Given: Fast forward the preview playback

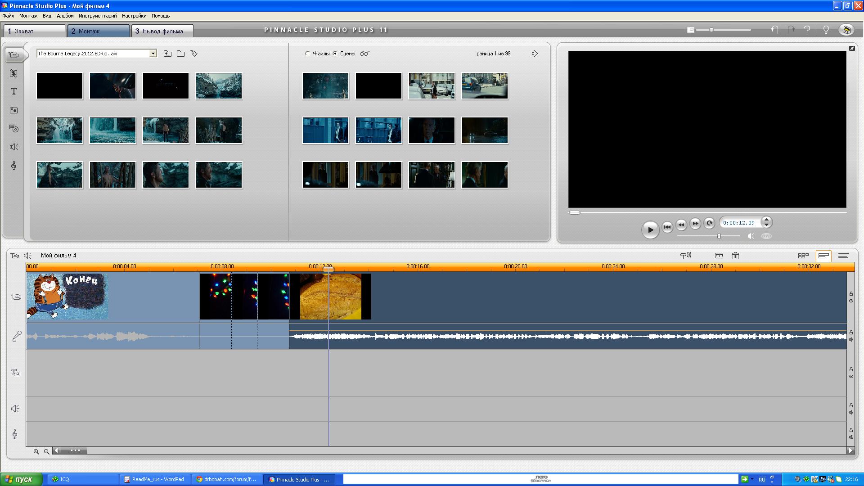Looking at the screenshot, I should pyautogui.click(x=695, y=223).
